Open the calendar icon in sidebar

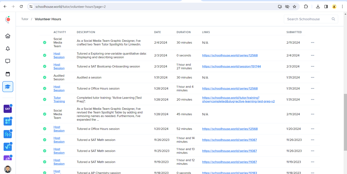point(8,74)
